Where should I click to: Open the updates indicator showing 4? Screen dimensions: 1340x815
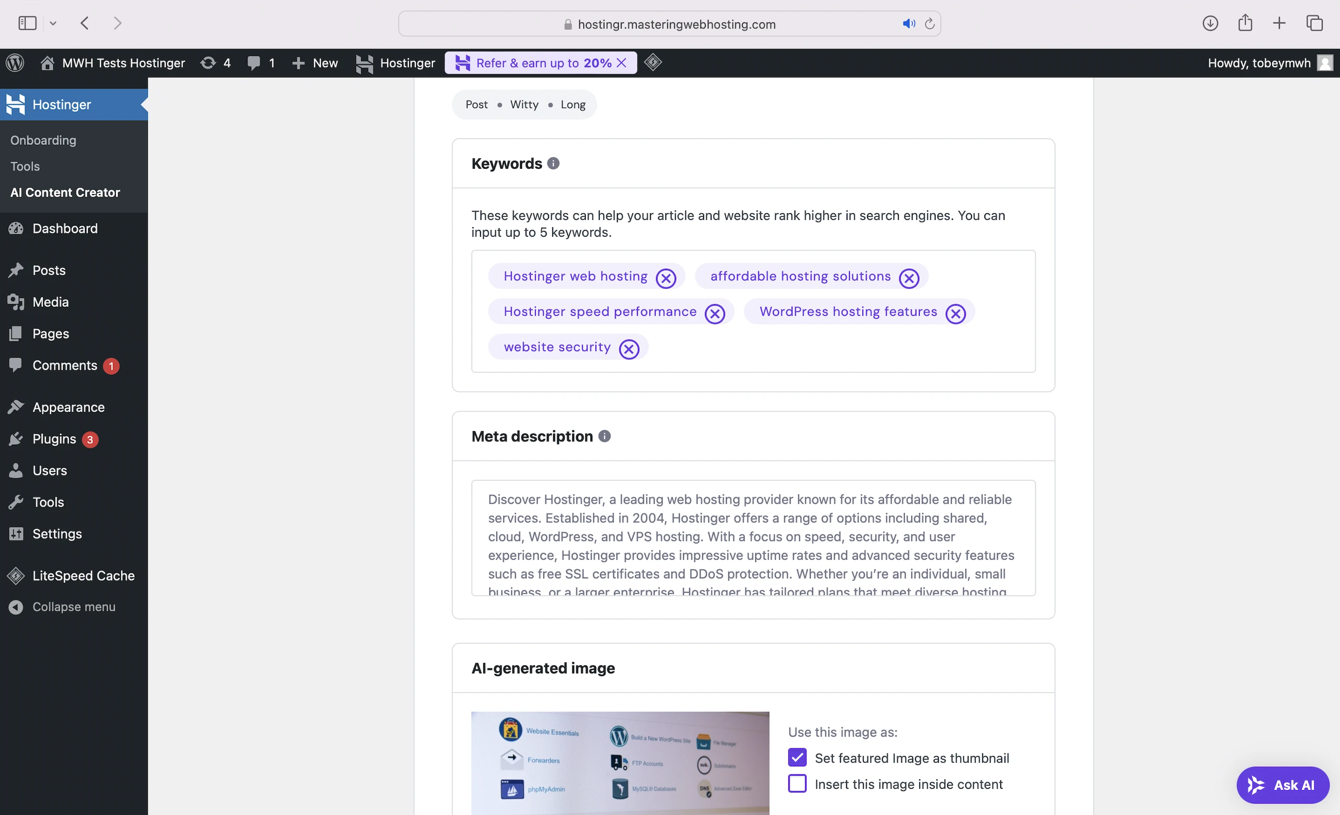pos(215,63)
